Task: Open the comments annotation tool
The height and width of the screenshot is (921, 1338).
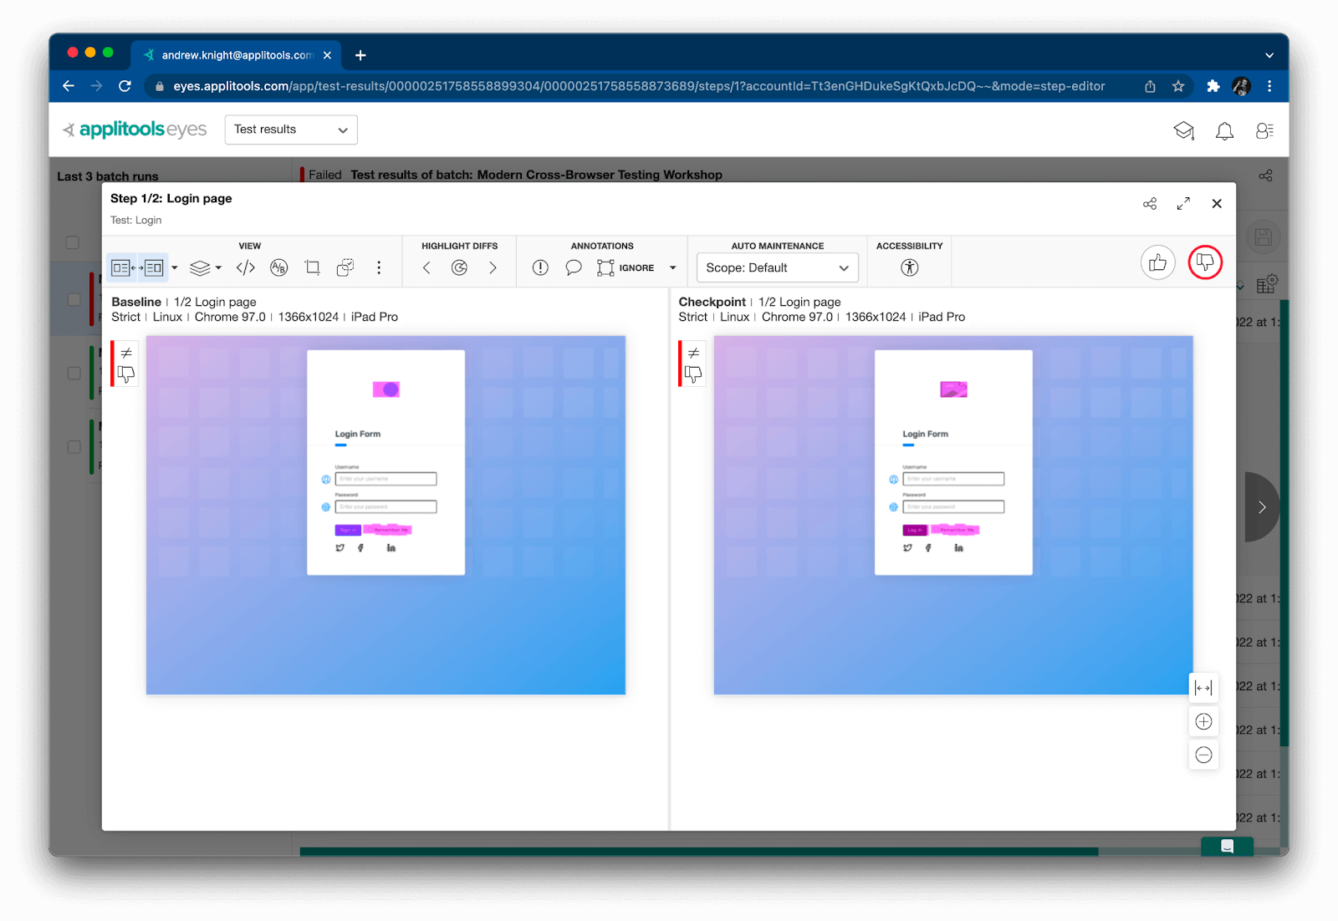Action: 574,267
